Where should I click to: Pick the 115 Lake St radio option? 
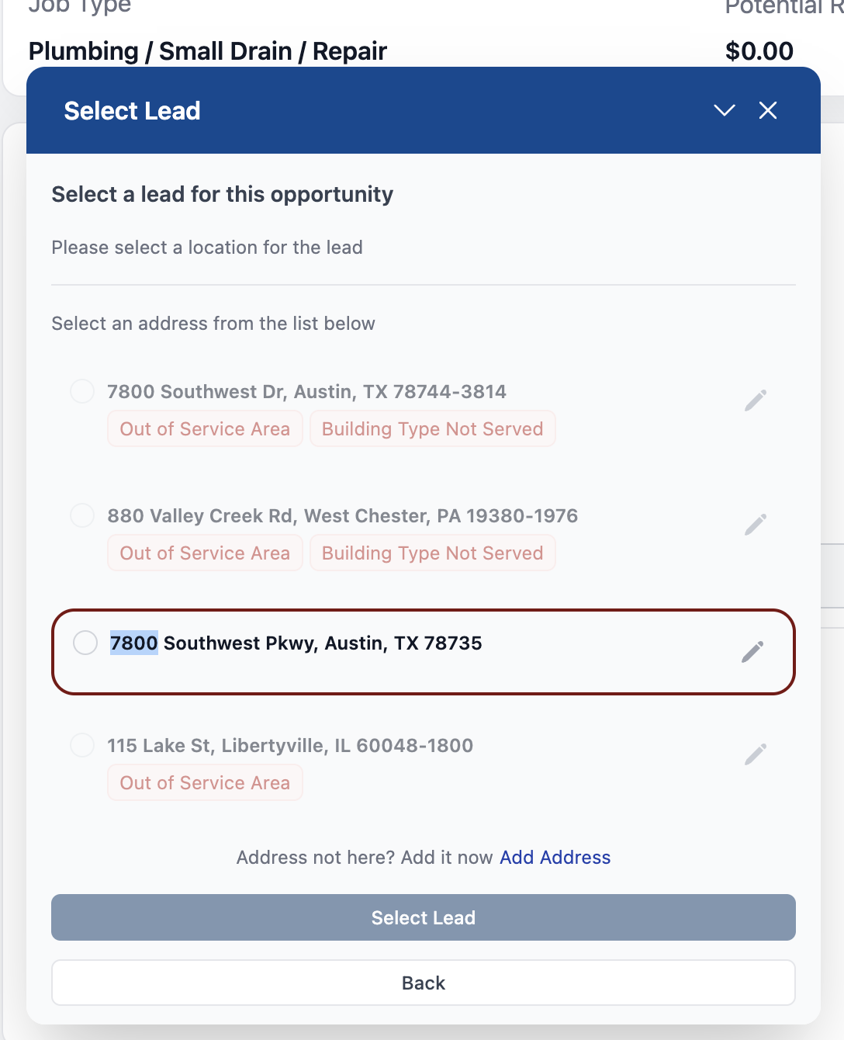pyautogui.click(x=82, y=745)
